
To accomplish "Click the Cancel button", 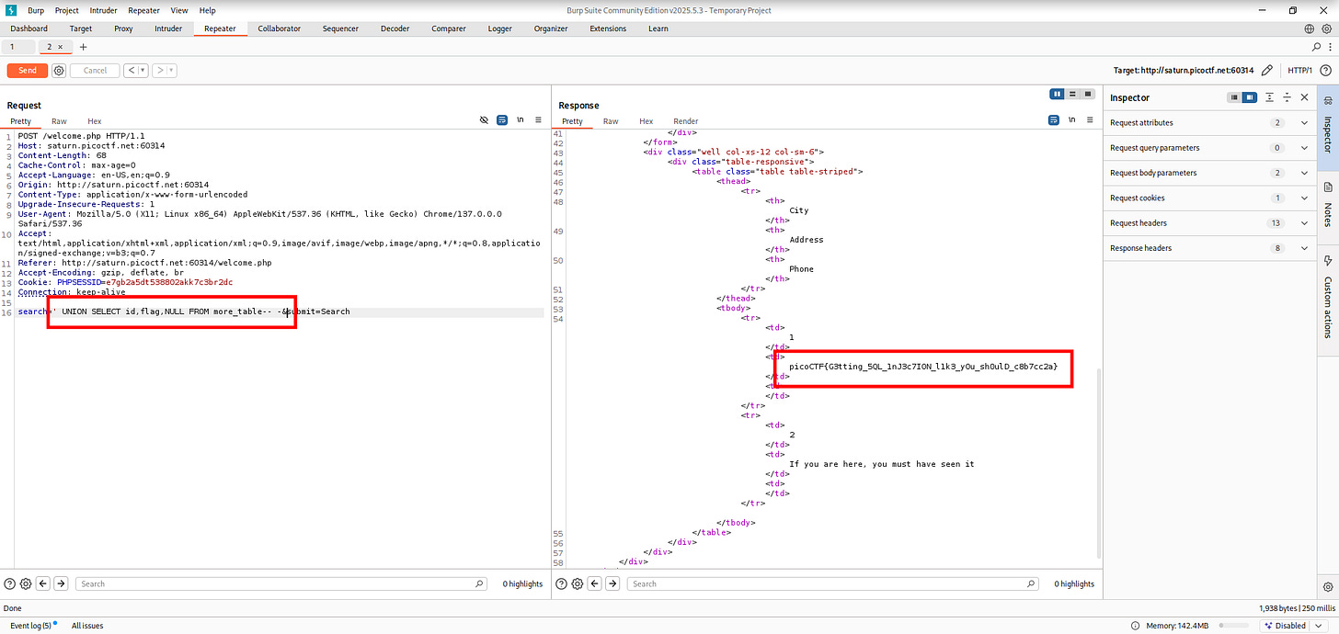I will pos(95,70).
